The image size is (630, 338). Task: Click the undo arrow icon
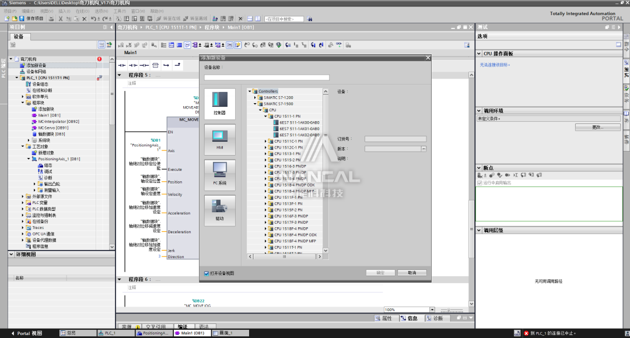click(x=93, y=19)
